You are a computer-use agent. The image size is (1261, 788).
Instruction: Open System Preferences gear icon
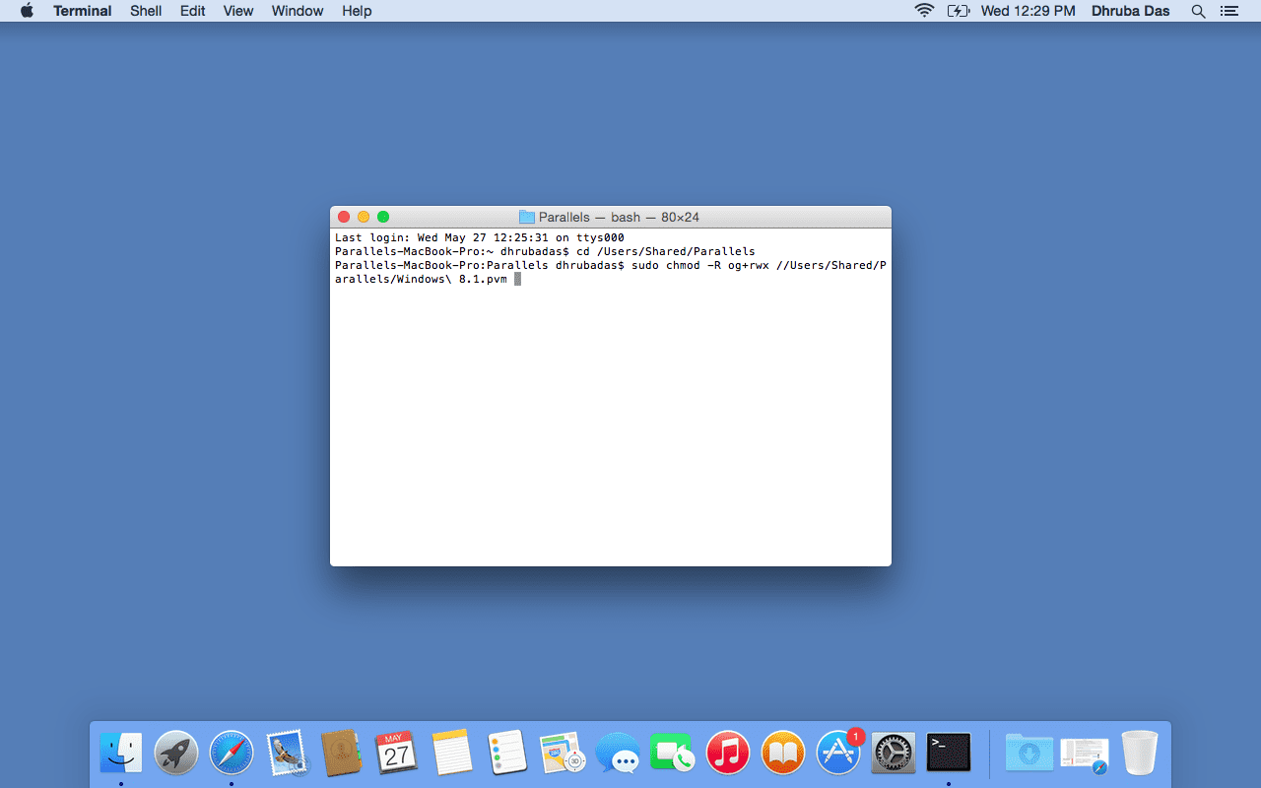pos(894,754)
